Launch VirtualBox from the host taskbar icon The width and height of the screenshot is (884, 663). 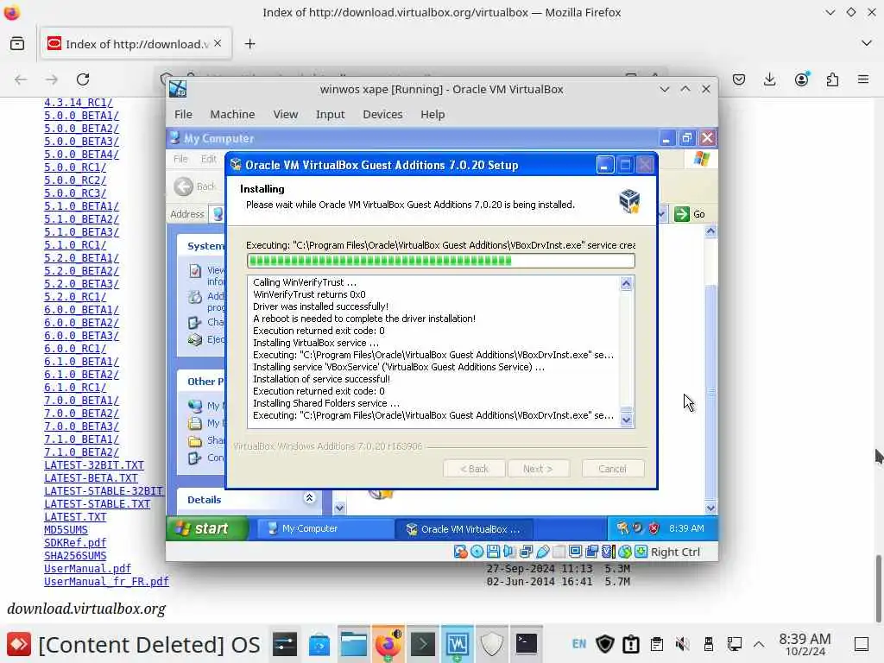coord(458,644)
